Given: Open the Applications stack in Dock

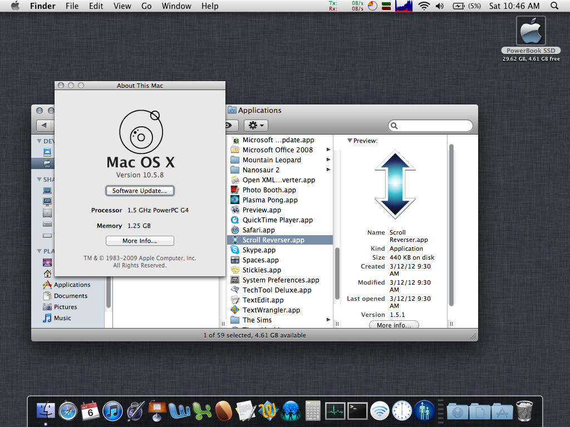Looking at the screenshot, I should tap(502, 411).
